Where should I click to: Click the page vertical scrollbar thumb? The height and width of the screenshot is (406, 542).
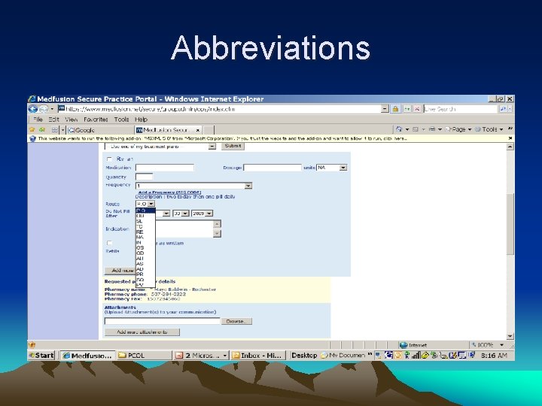pos(510,224)
